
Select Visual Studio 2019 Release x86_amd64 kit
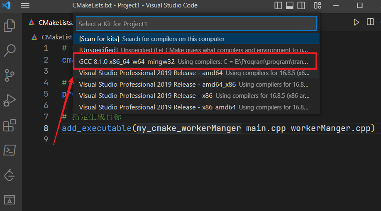tap(196, 107)
